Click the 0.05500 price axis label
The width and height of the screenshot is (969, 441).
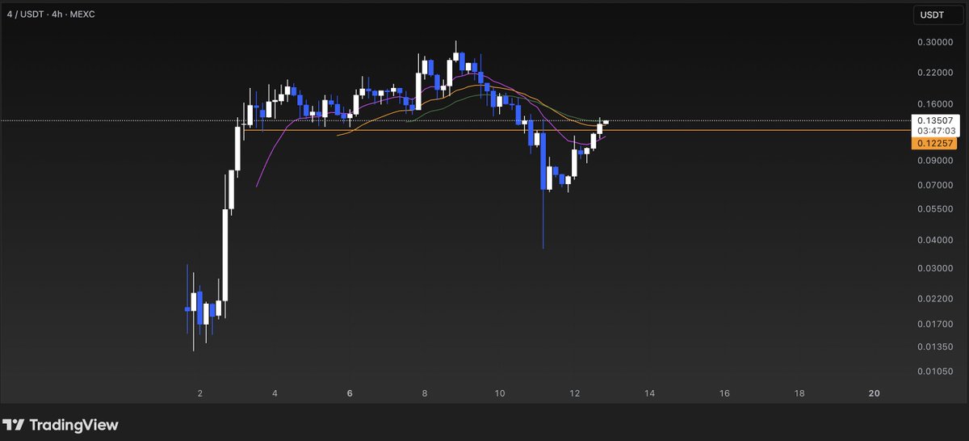click(935, 208)
